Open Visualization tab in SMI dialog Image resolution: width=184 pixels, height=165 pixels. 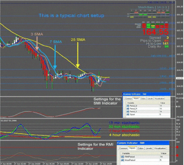coord(159,98)
